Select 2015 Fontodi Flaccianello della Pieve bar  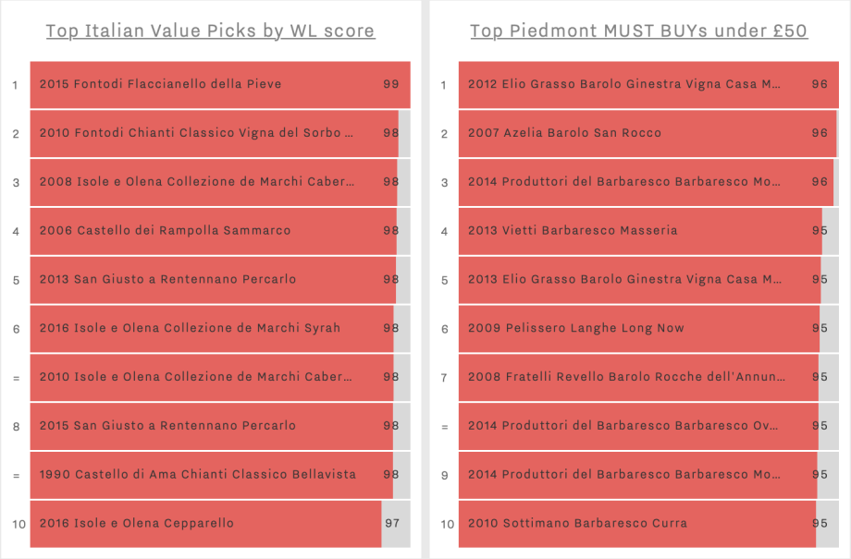coord(220,85)
